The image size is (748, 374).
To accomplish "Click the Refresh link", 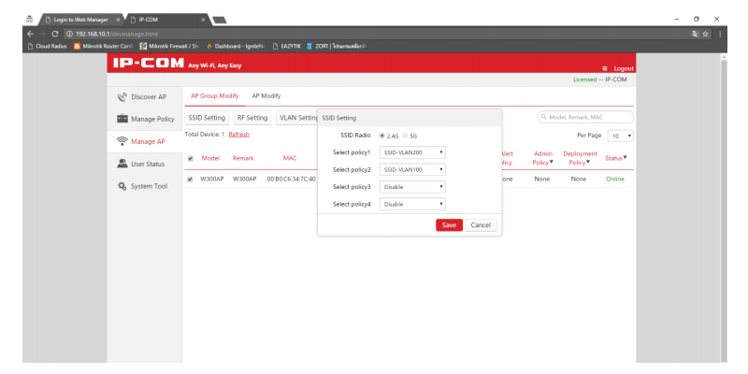I will pos(239,135).
